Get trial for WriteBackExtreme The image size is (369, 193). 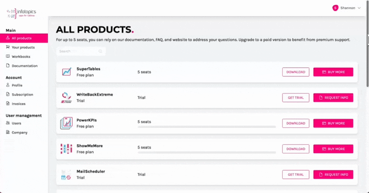(296, 98)
